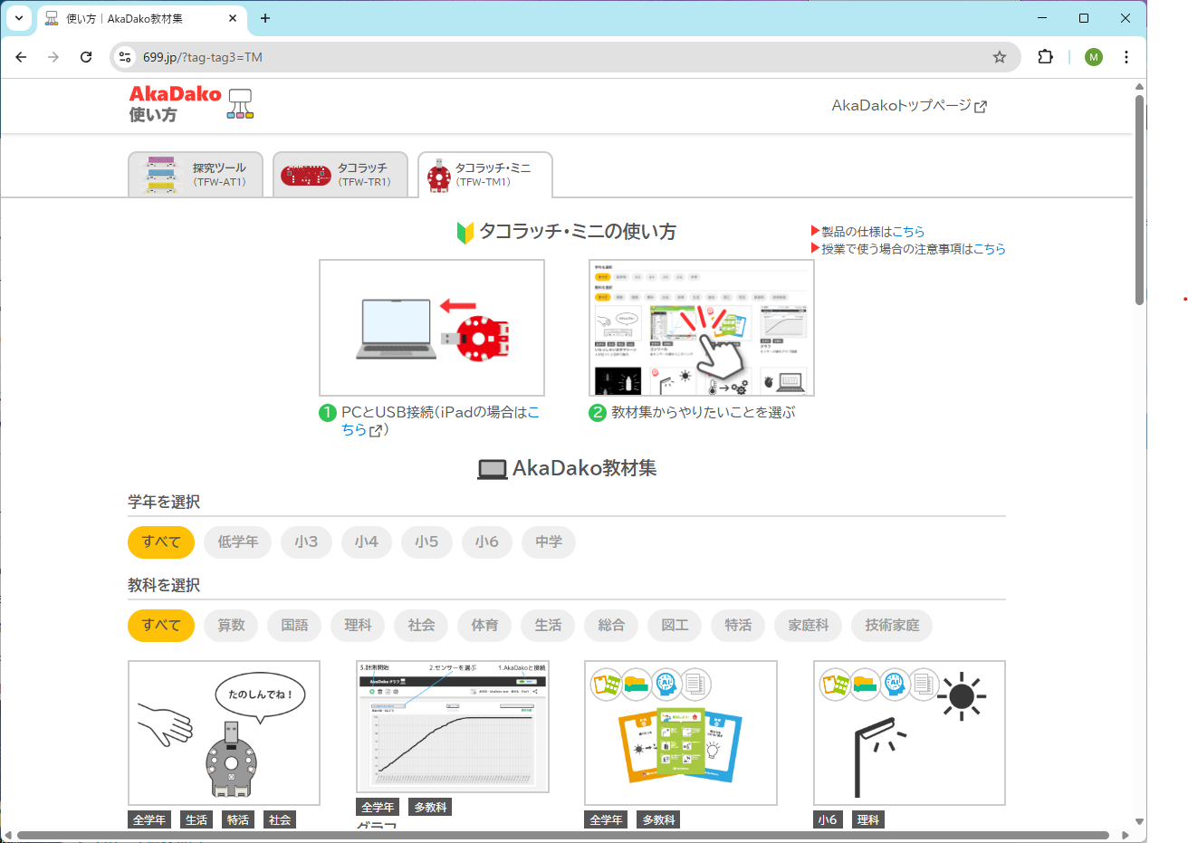The width and height of the screenshot is (1188, 843).
Task: Click the vertical scrollbar thumb
Action: (x=1140, y=199)
